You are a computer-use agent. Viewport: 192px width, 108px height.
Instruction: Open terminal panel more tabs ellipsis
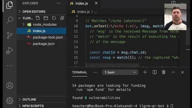[95, 72]
